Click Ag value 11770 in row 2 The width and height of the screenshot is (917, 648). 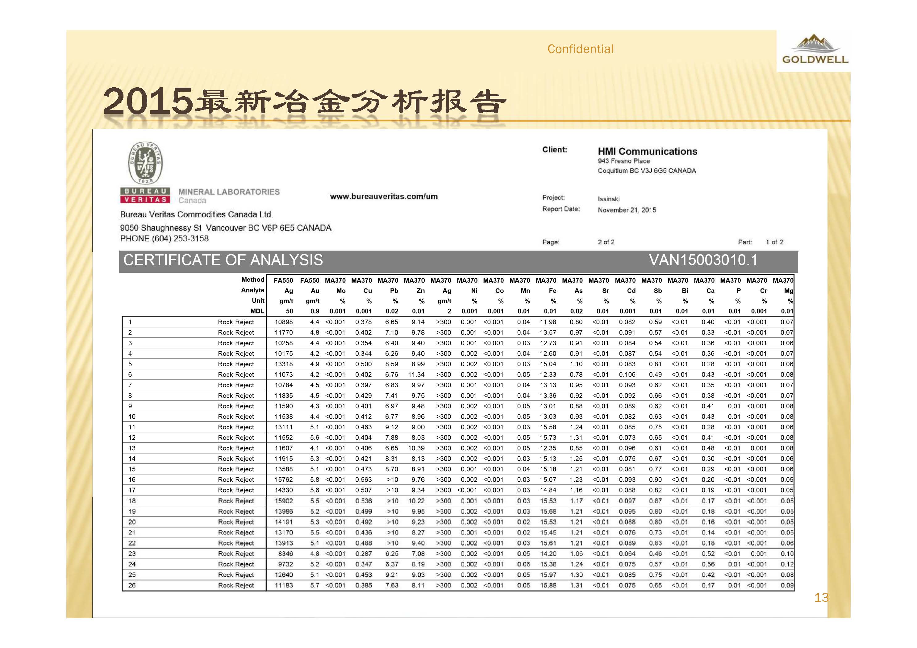[284, 333]
